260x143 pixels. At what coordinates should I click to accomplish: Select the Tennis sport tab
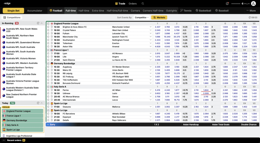coord(186,11)
